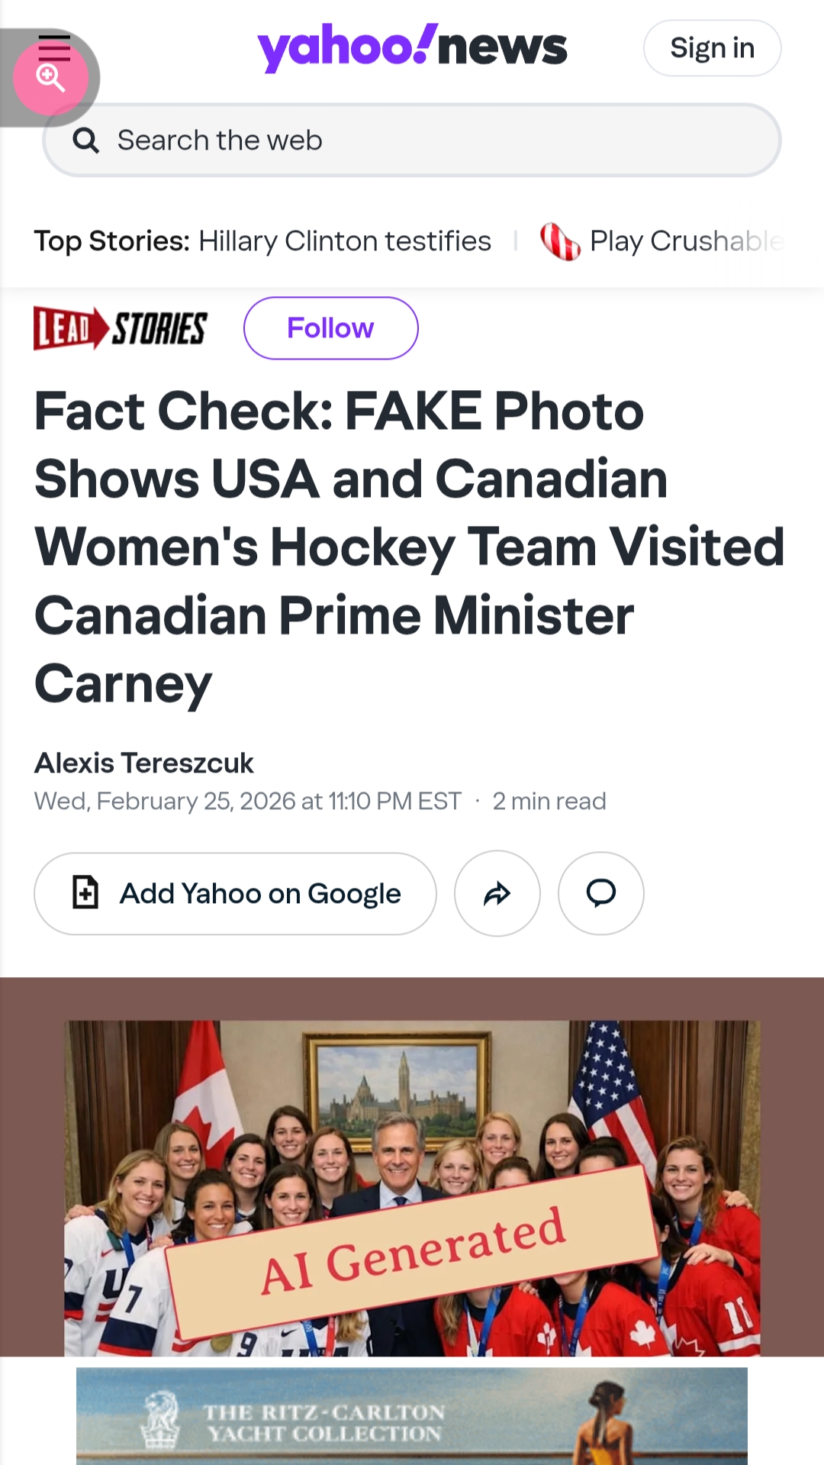The height and width of the screenshot is (1465, 824).
Task: Open the Play Crushable link
Action: (685, 241)
